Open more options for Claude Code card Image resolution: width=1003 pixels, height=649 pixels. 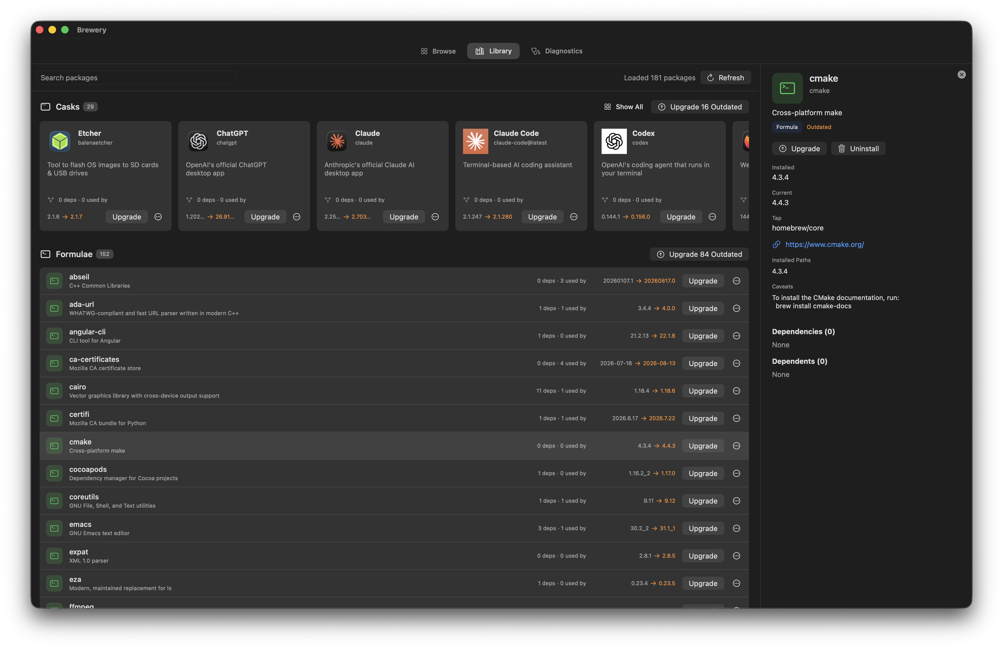coord(573,216)
